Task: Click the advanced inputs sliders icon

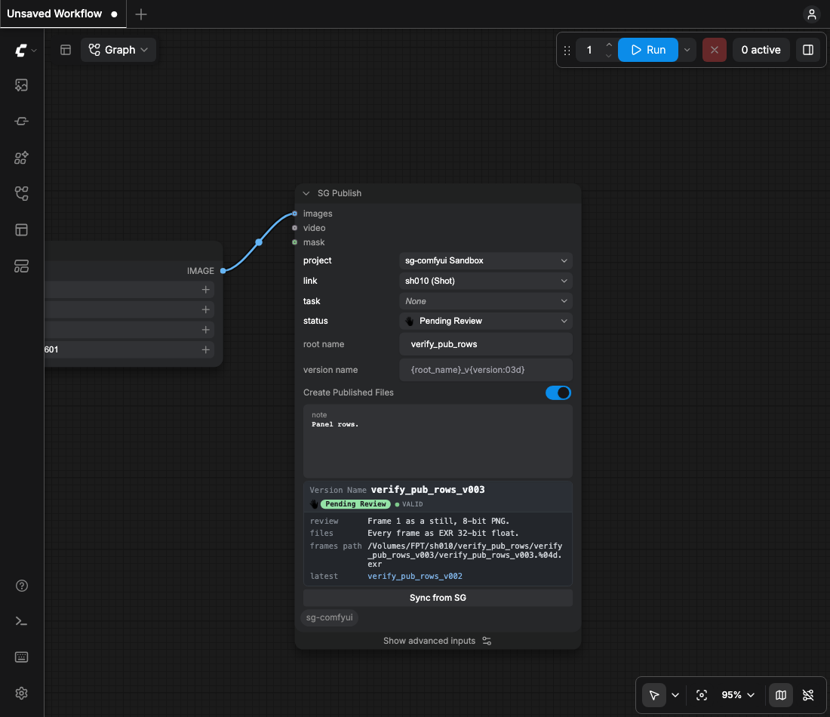Action: click(x=487, y=641)
